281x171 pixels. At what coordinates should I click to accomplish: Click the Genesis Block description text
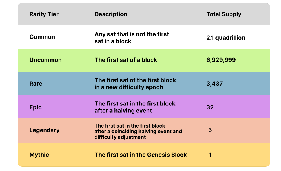(141, 155)
